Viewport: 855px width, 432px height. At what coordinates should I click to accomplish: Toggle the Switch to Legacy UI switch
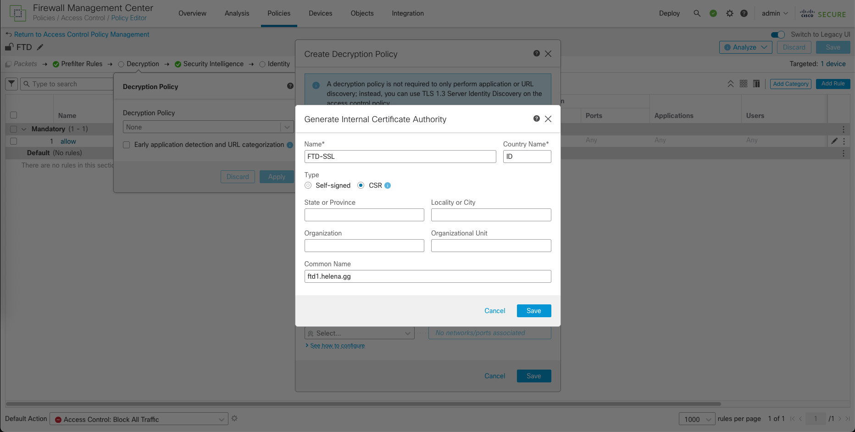pyautogui.click(x=777, y=34)
